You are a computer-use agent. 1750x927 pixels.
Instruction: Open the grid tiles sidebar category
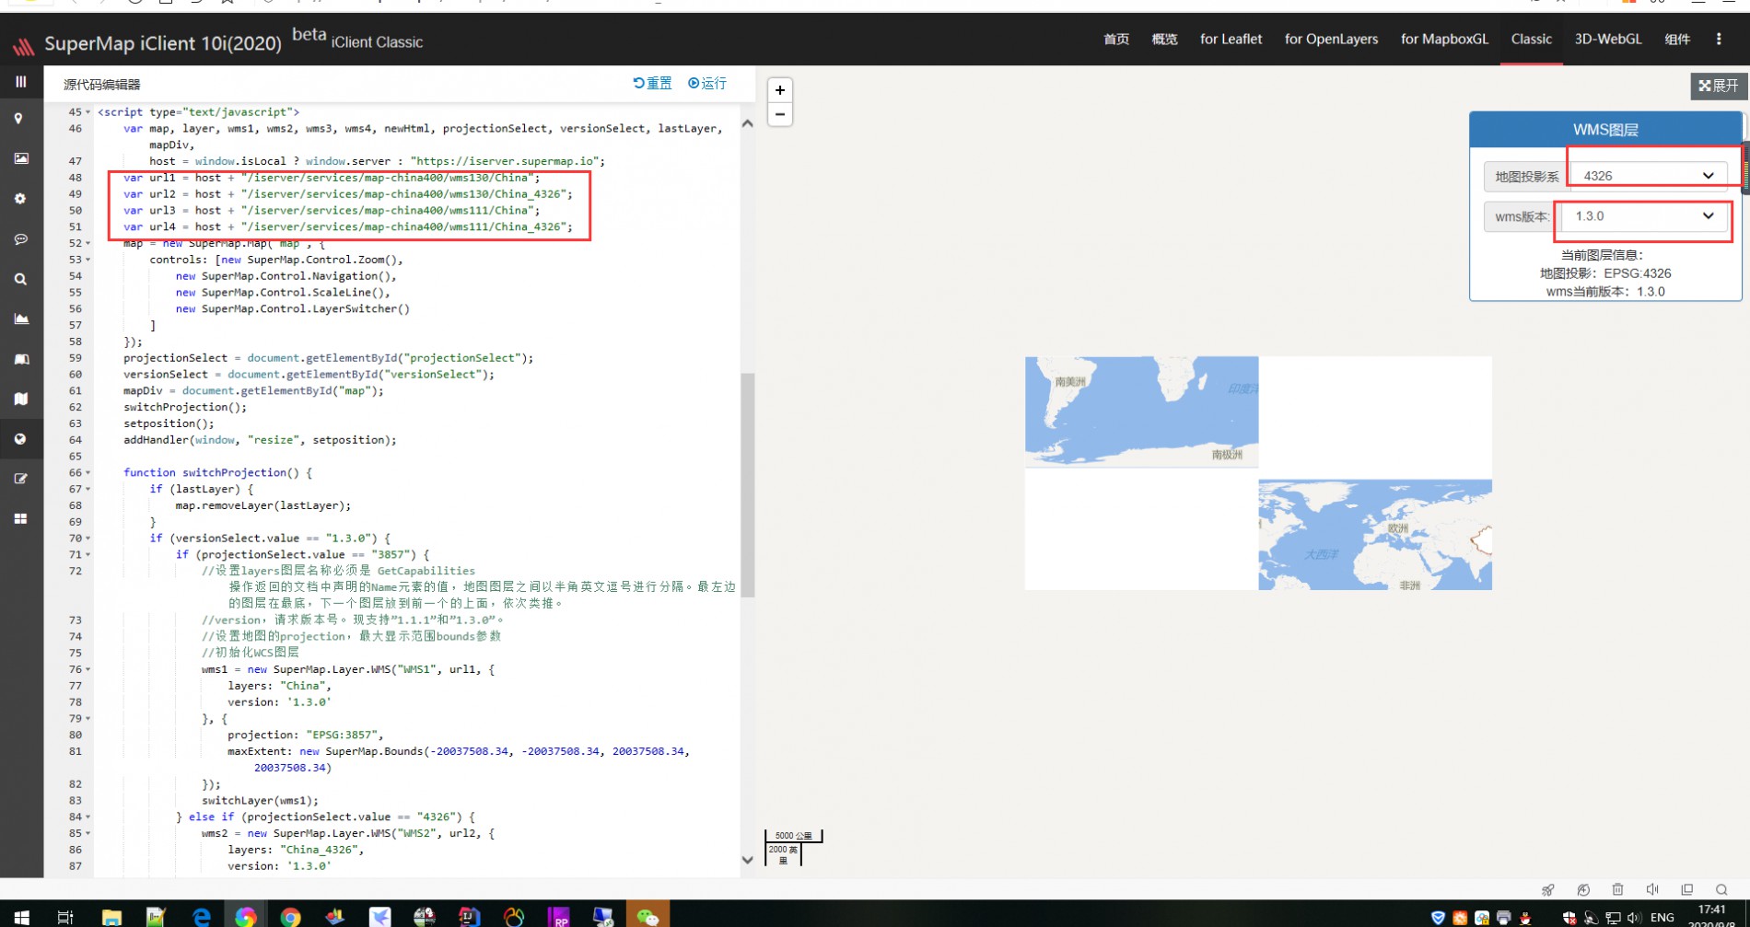tap(20, 519)
